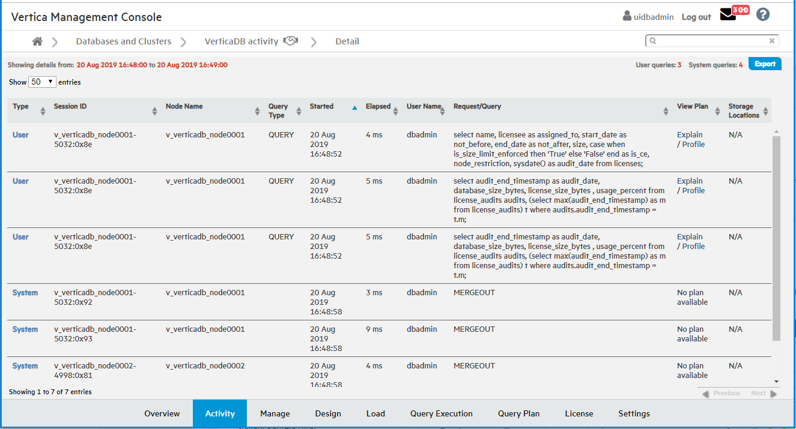Click the Log out link
This screenshot has width=796, height=429.
tap(696, 17)
